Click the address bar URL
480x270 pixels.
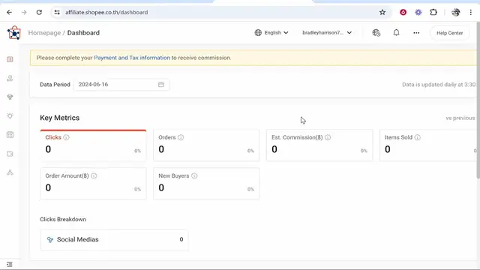tap(106, 12)
